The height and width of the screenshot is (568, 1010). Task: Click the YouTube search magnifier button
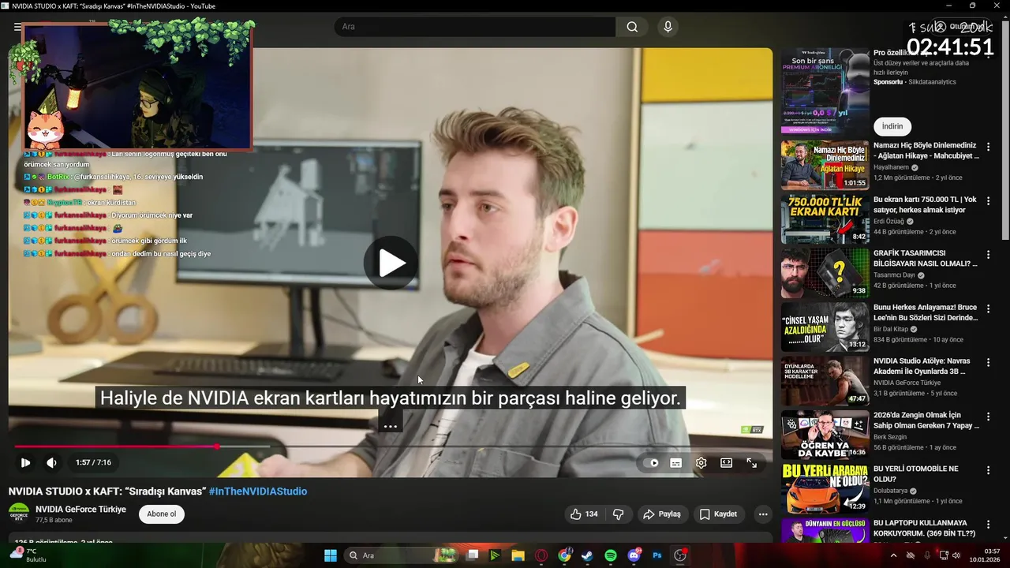[x=632, y=27]
